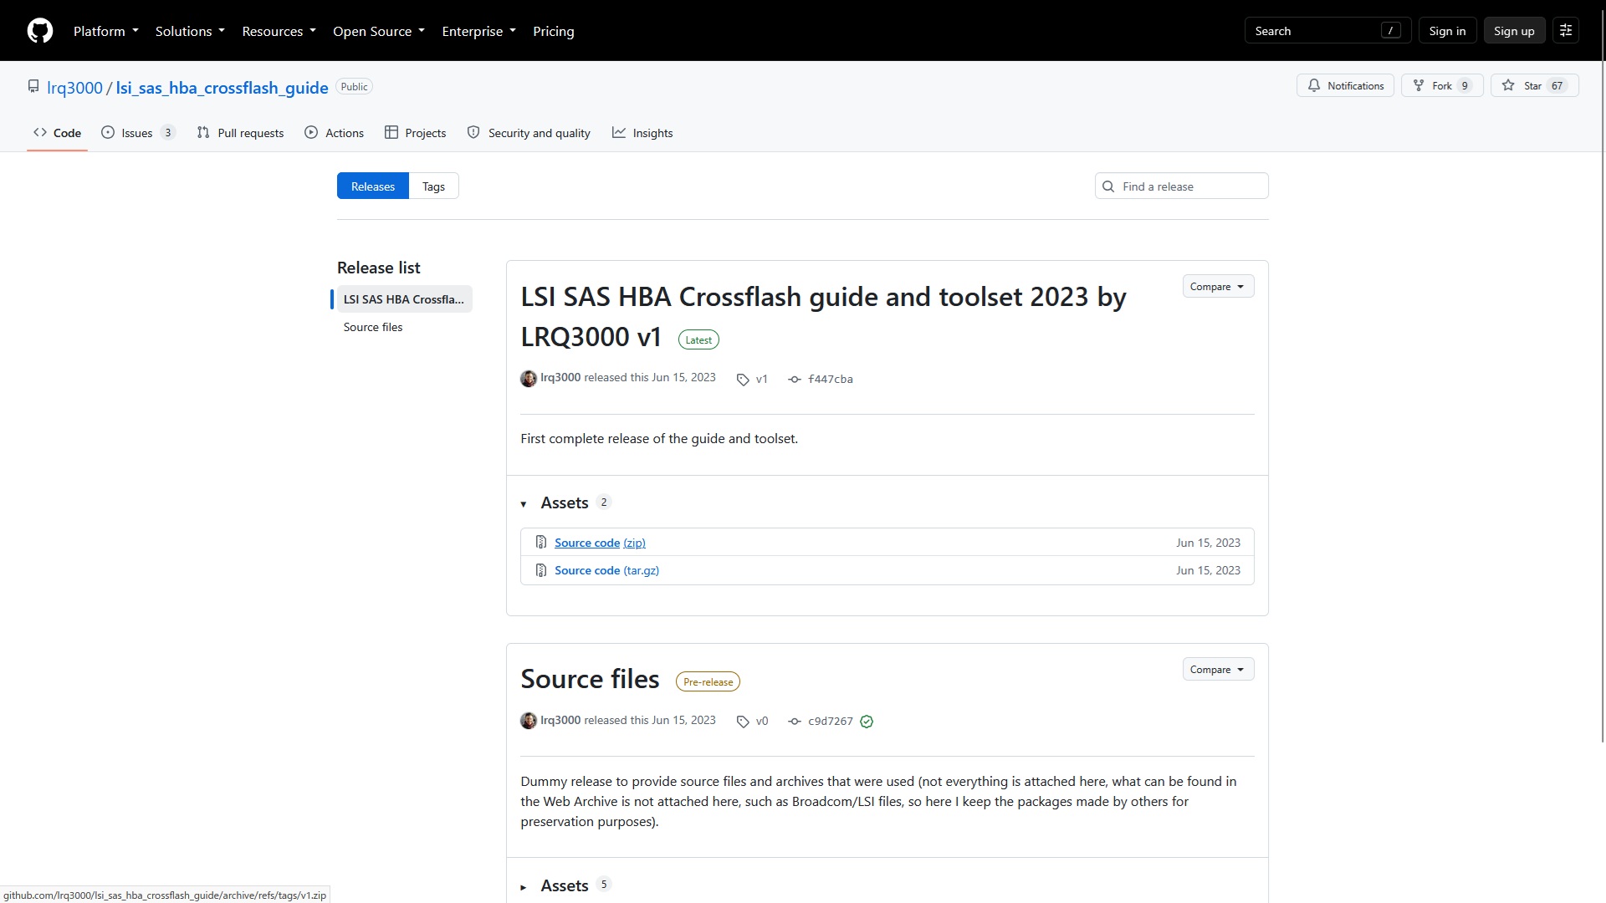Image resolution: width=1606 pixels, height=903 pixels.
Task: Open the Projects tab
Action: (416, 133)
